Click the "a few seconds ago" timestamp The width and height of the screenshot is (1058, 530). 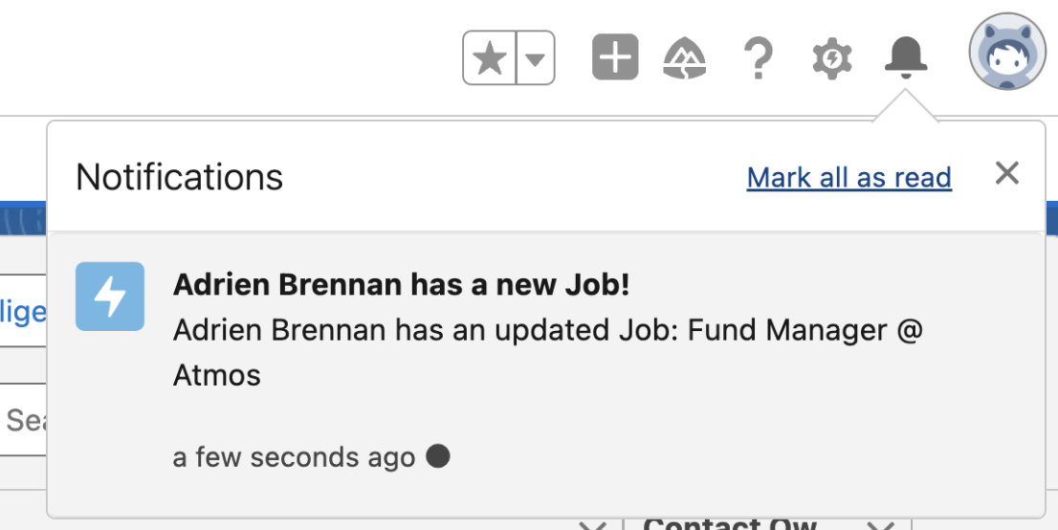(x=294, y=457)
